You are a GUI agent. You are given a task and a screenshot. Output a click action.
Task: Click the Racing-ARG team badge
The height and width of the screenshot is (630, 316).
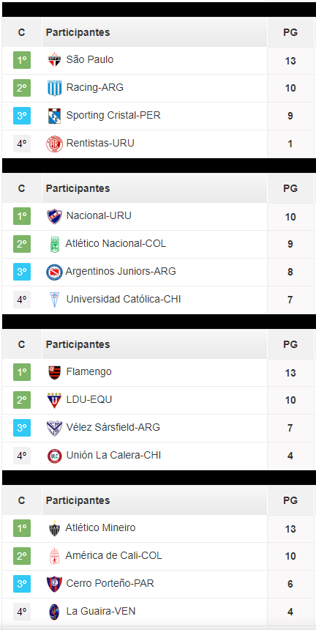click(54, 88)
